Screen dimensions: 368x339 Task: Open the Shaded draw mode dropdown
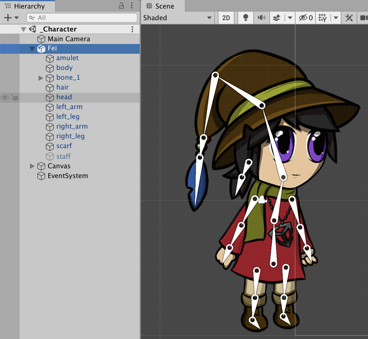177,18
